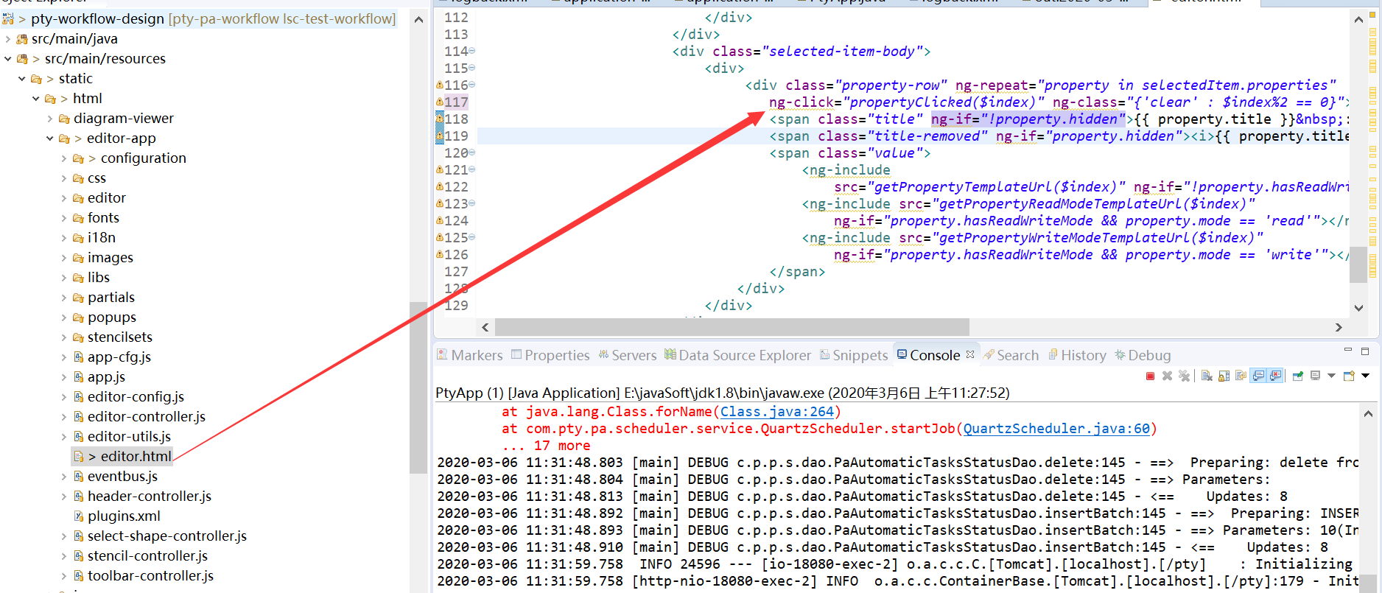This screenshot has width=1382, height=593.
Task: Click the src/main/java package folder icon
Action: pyautogui.click(x=22, y=39)
